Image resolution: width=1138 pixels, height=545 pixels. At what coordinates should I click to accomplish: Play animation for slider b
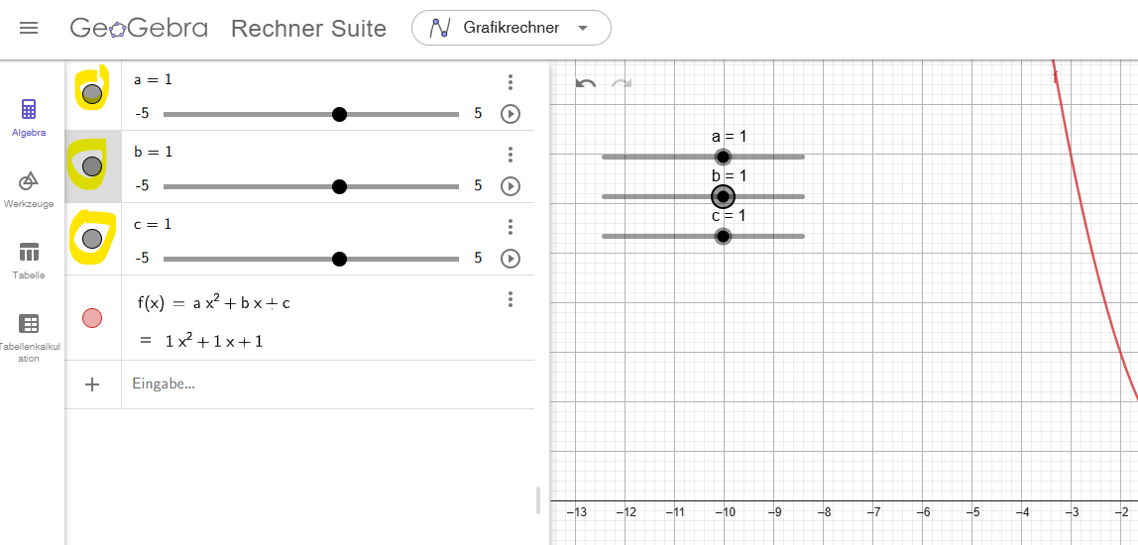point(511,186)
